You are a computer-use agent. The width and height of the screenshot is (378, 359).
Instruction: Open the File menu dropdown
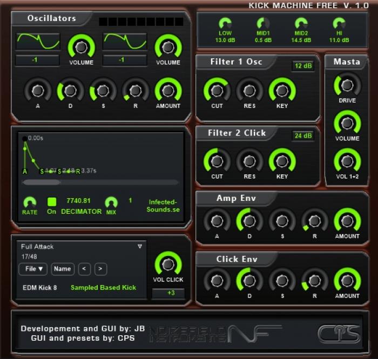[x=33, y=269]
